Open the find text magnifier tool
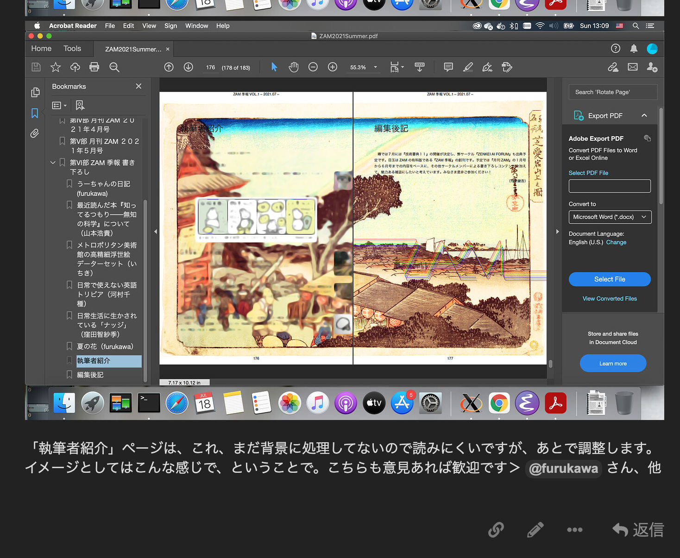Screen dimensions: 680x558 (x=114, y=67)
